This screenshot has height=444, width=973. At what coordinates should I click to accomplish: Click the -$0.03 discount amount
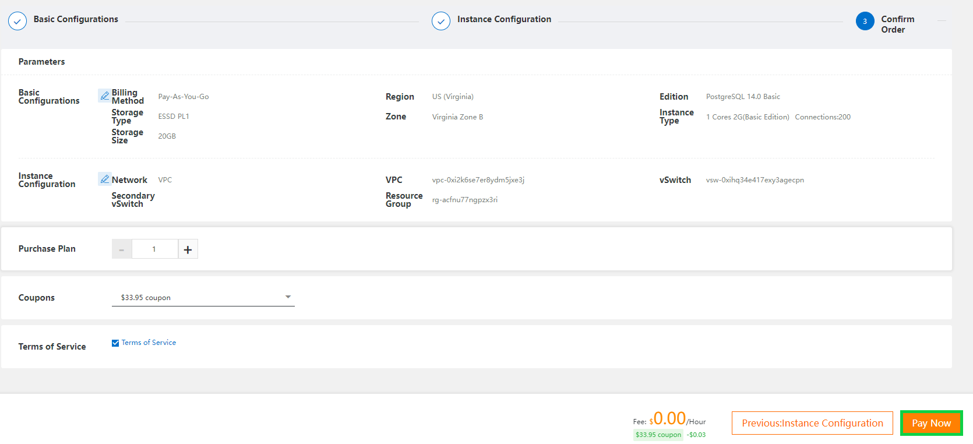point(696,435)
